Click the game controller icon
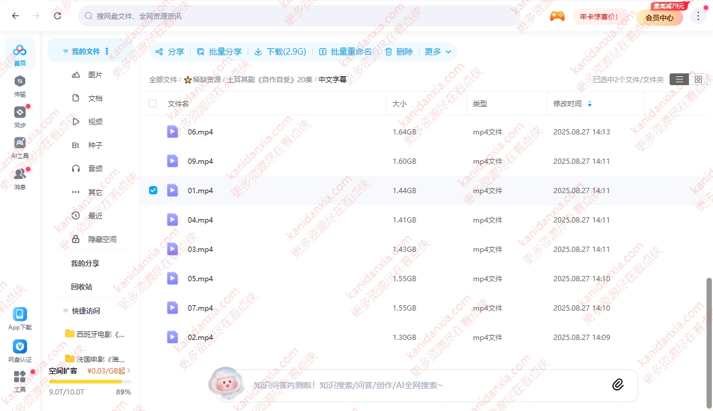Screen dimensions: 713x411 coord(557,16)
